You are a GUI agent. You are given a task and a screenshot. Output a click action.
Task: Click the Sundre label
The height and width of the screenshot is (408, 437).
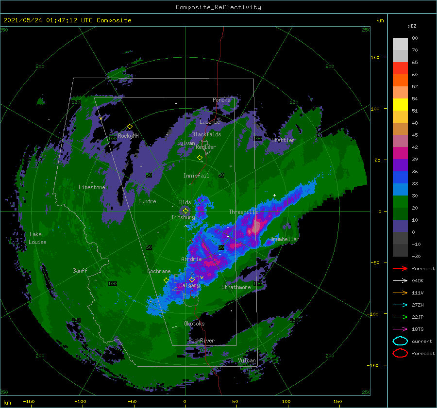coord(147,201)
